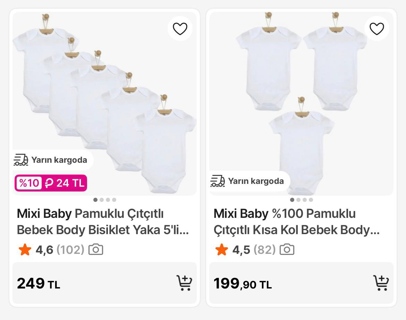Tap delivery truck icon on left product
This screenshot has width=406, height=320.
[21, 160]
